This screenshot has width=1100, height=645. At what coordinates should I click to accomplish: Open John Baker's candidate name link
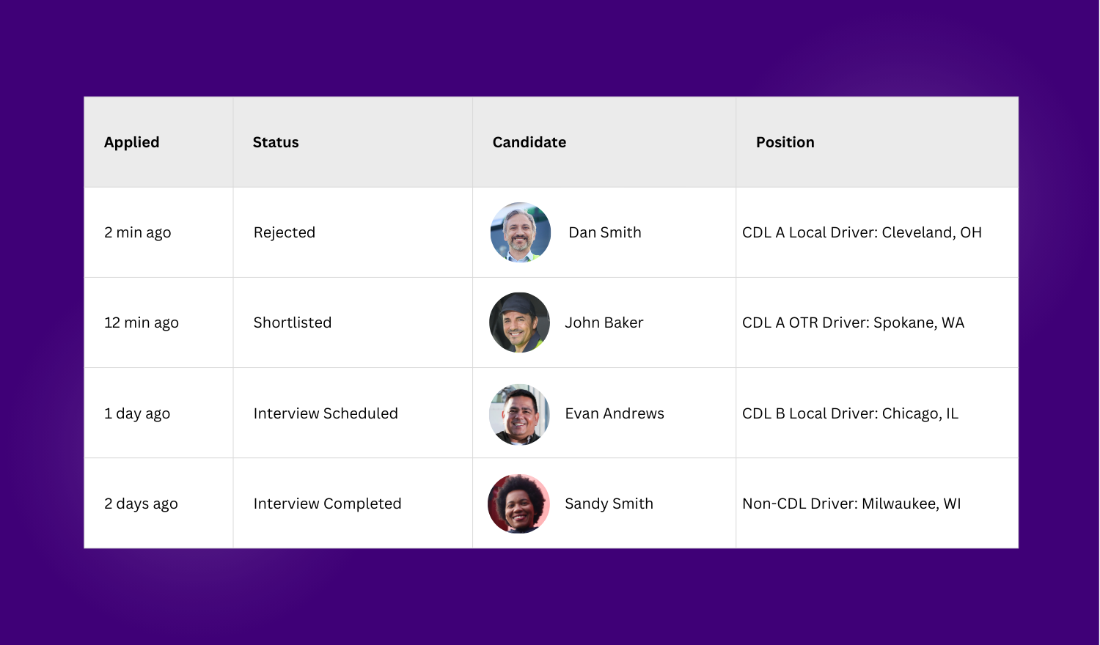click(x=604, y=322)
